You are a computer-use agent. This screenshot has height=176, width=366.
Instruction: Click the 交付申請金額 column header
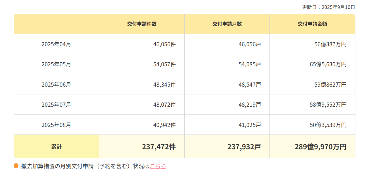(x=312, y=24)
